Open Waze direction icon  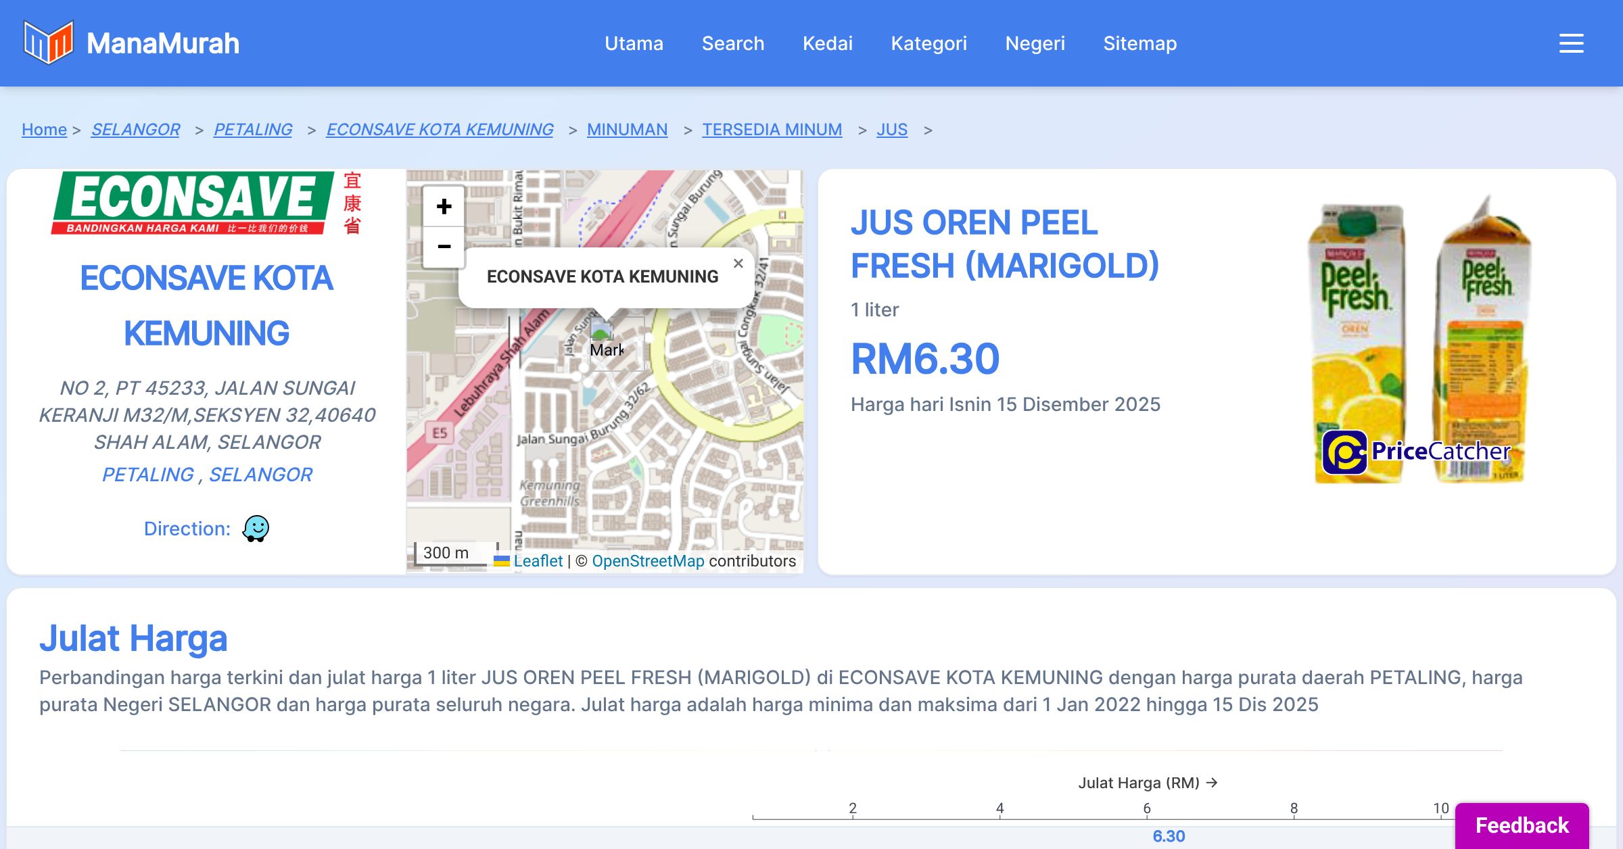click(x=256, y=529)
